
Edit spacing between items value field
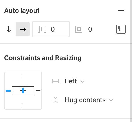pos(51,29)
